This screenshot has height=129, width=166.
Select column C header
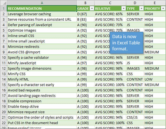tap(110, 3)
